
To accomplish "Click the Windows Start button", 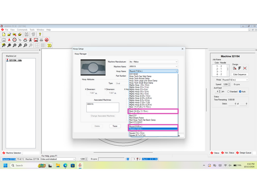I will coord(5,166).
